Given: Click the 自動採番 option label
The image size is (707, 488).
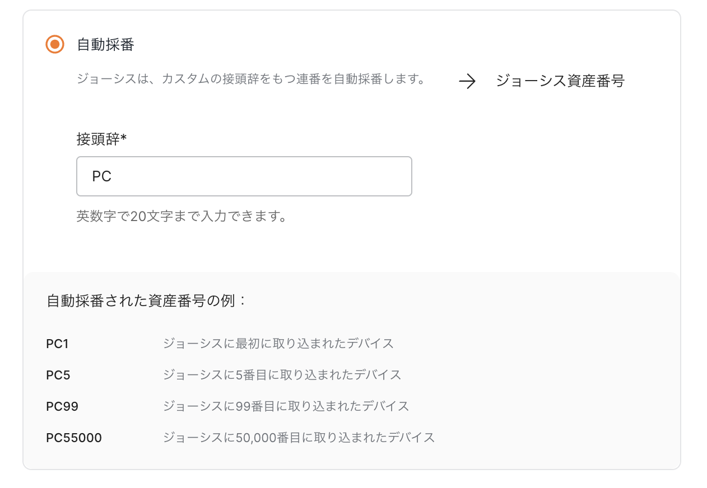Looking at the screenshot, I should tap(105, 45).
